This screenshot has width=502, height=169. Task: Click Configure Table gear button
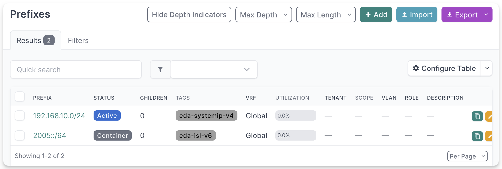click(x=444, y=68)
